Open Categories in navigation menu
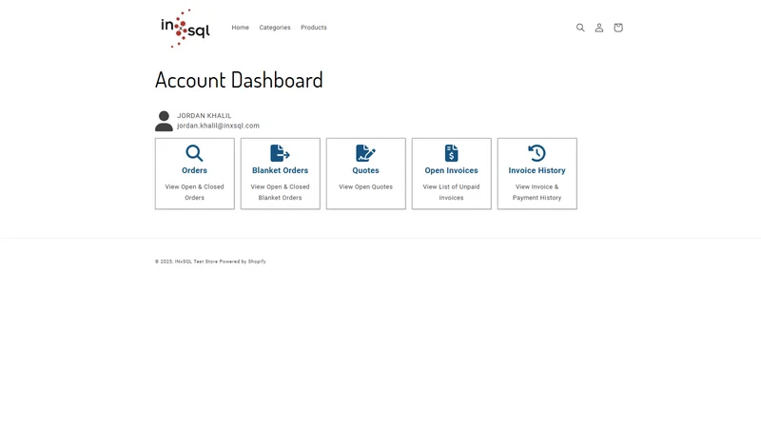 [x=275, y=28]
